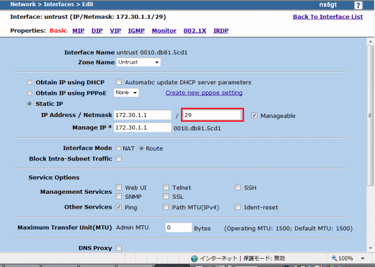The image size is (375, 267).
Task: Click the ns5gt device name text
Action: (328, 5)
